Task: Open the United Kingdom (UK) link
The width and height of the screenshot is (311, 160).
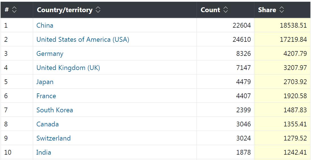Action: point(68,68)
